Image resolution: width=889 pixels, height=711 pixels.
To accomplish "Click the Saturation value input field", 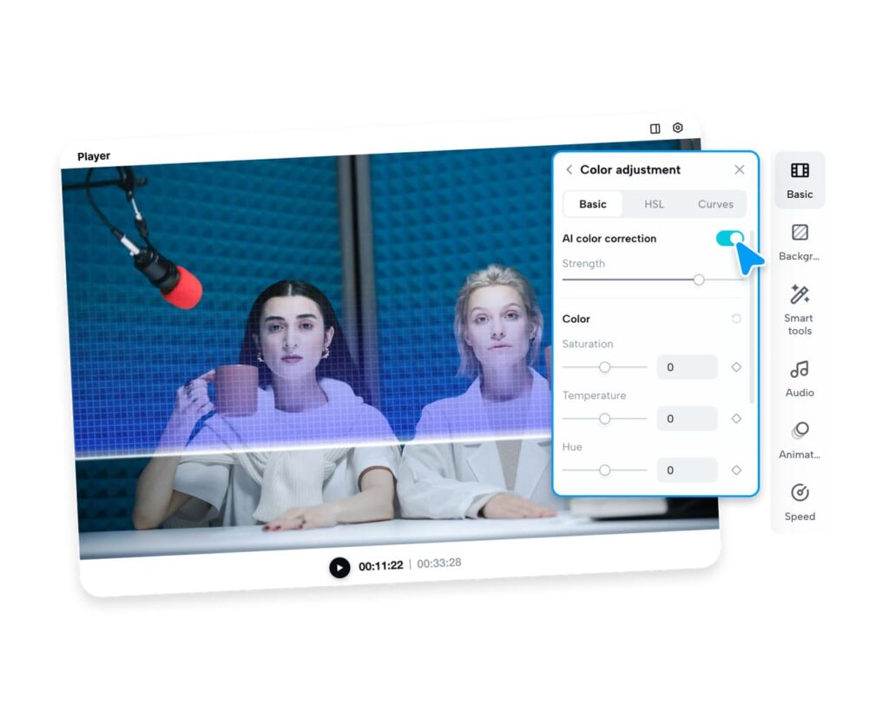I will click(x=687, y=367).
